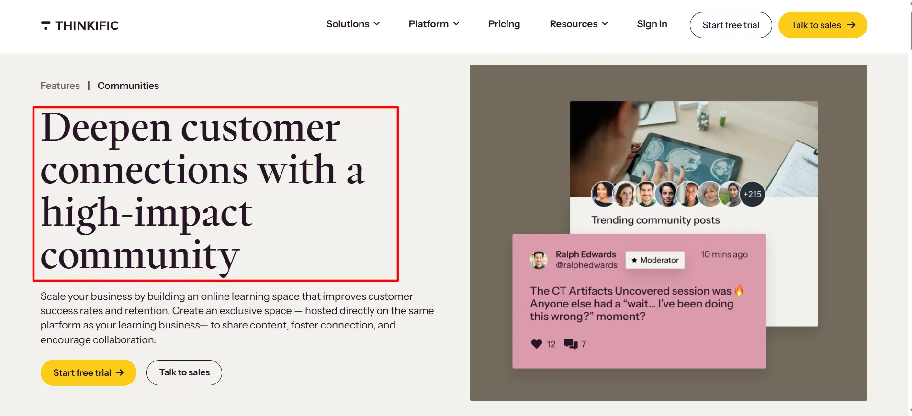
Task: Click the +215 members avatar badge
Action: point(752,194)
